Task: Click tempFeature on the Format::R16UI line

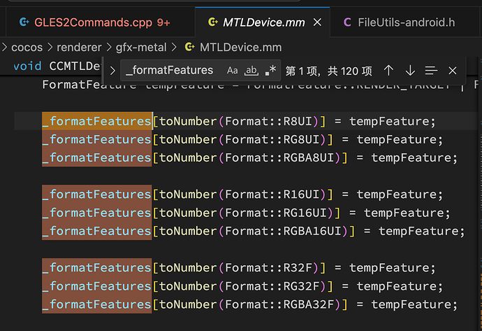Action: click(397, 195)
